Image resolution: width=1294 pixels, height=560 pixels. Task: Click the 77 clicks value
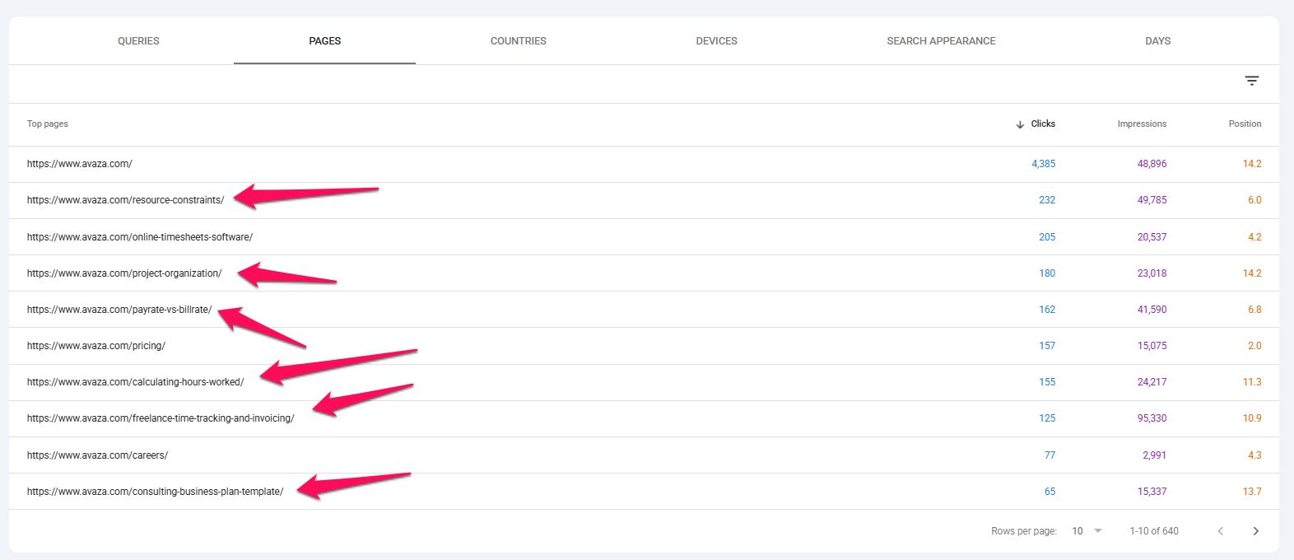(x=1050, y=455)
